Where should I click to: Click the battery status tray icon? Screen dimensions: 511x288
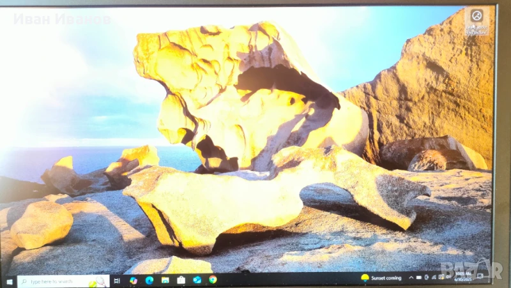click(x=425, y=277)
